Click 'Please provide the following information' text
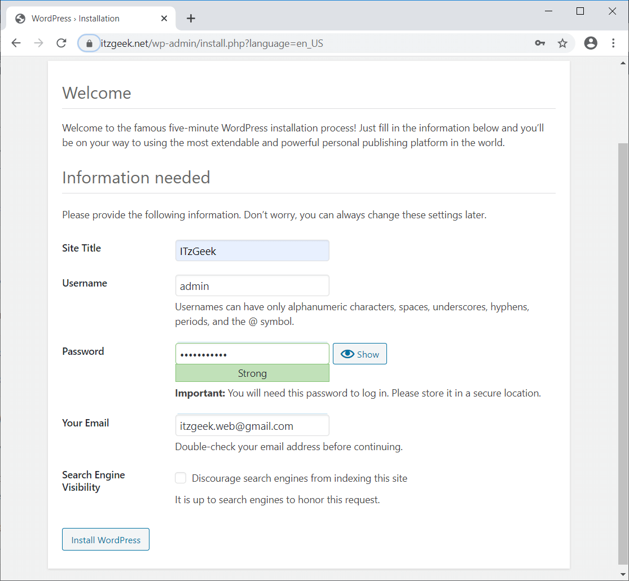The width and height of the screenshot is (629, 581). [274, 215]
